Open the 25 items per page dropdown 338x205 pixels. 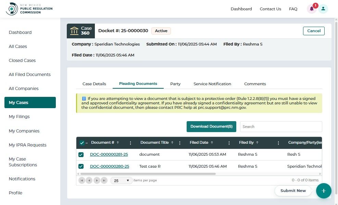(x=121, y=180)
